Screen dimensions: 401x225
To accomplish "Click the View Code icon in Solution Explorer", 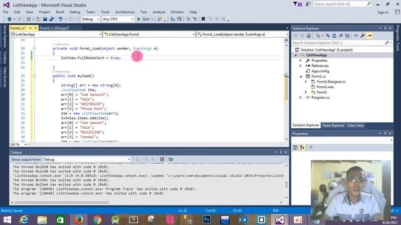I will point(356,36).
